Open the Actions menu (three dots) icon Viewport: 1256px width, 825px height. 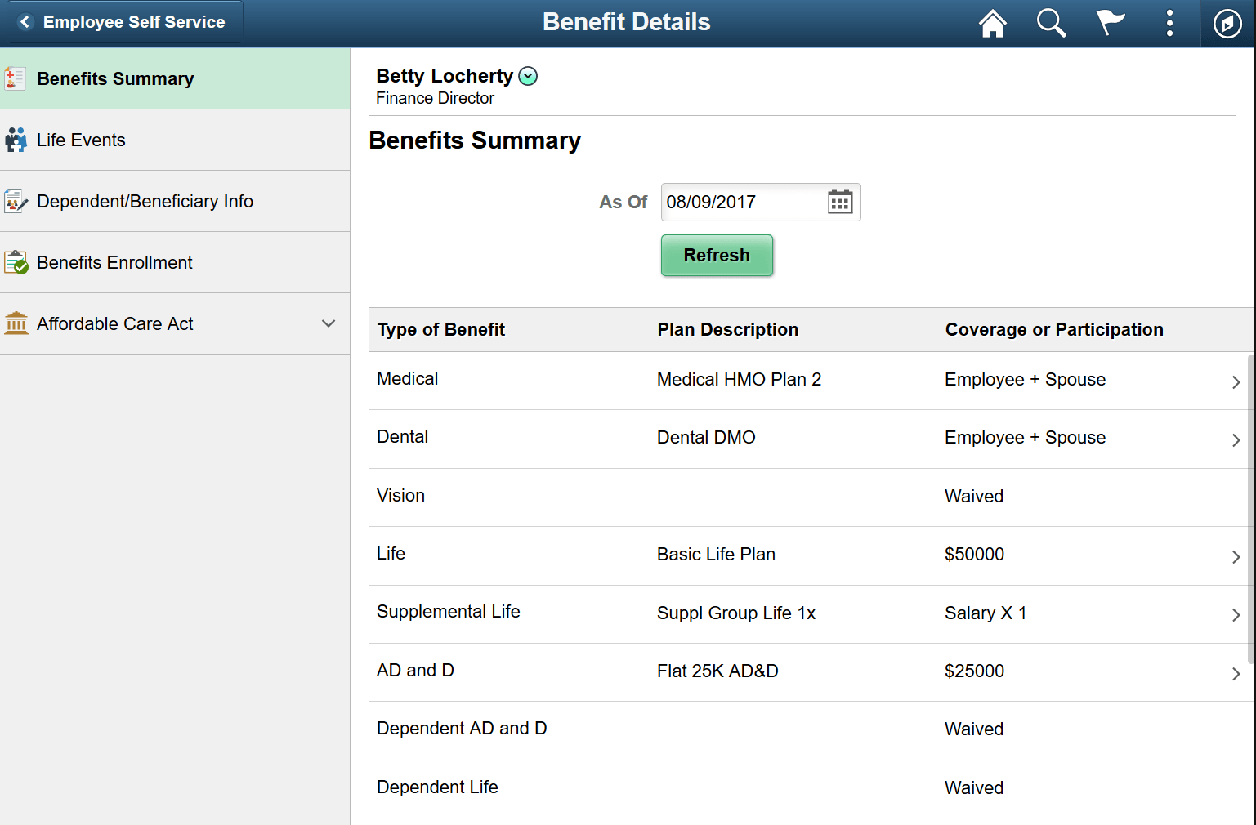(x=1169, y=22)
